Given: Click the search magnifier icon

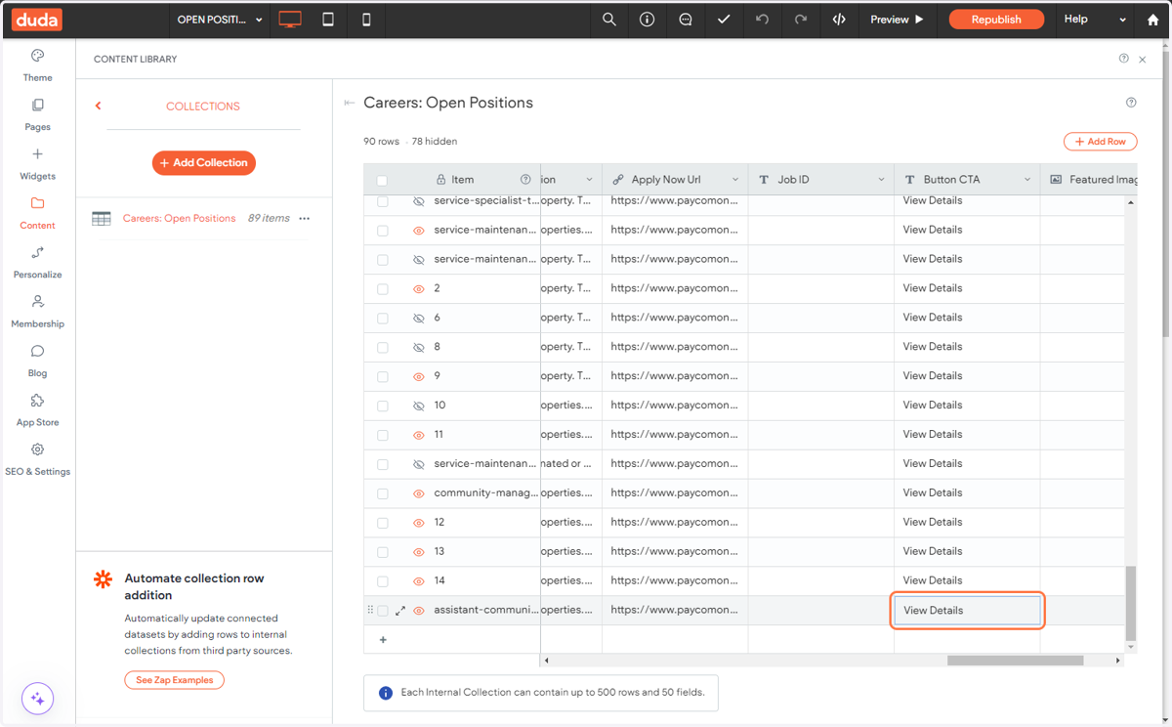Looking at the screenshot, I should pyautogui.click(x=609, y=20).
